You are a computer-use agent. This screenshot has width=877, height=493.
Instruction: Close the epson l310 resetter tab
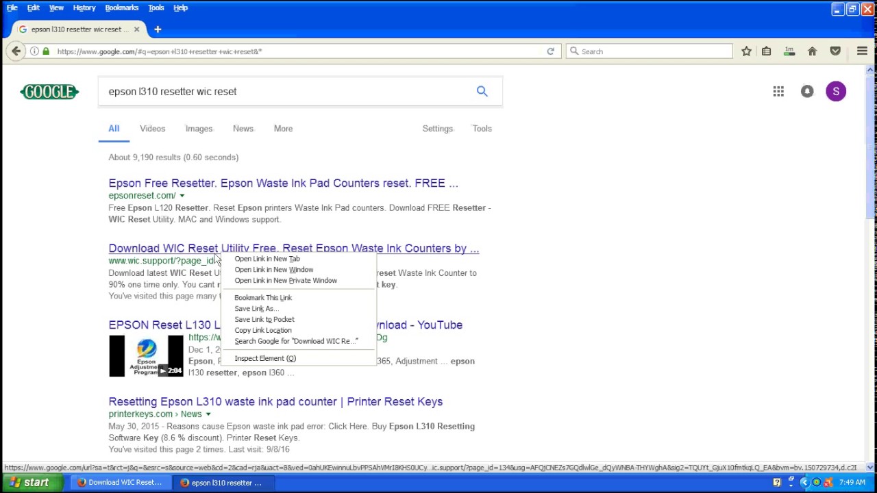pyautogui.click(x=136, y=29)
